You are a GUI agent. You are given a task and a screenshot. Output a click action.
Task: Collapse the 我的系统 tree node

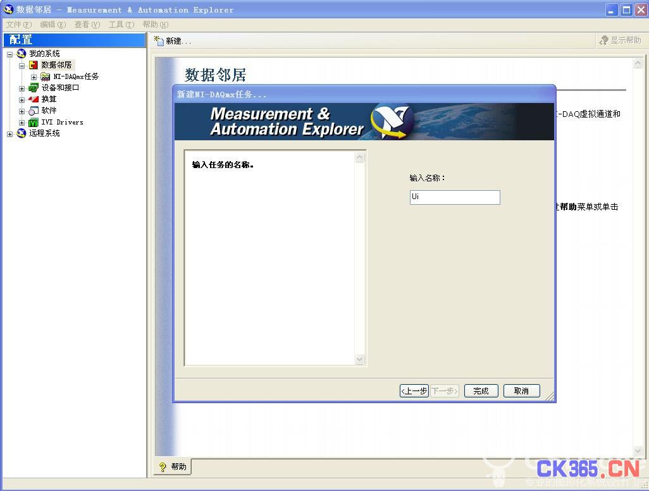pyautogui.click(x=9, y=54)
